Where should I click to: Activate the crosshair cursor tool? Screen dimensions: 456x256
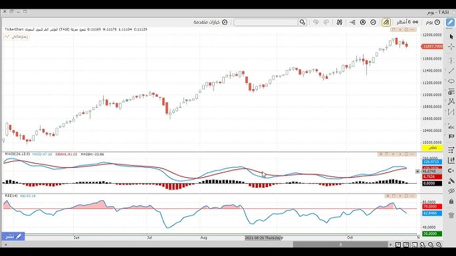tap(451, 47)
